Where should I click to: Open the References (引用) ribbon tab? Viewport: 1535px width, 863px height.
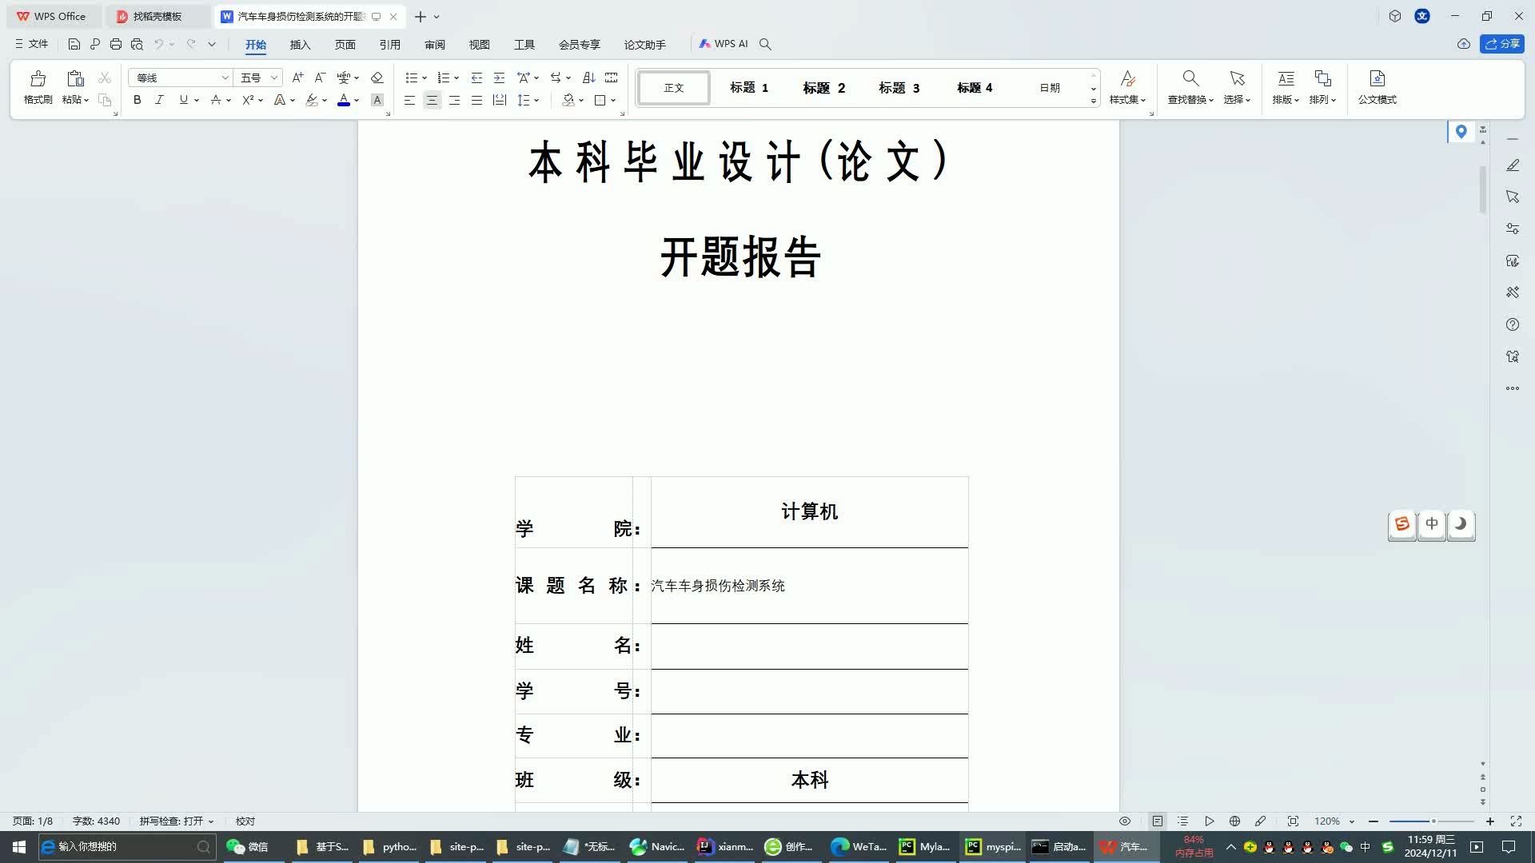(x=389, y=45)
